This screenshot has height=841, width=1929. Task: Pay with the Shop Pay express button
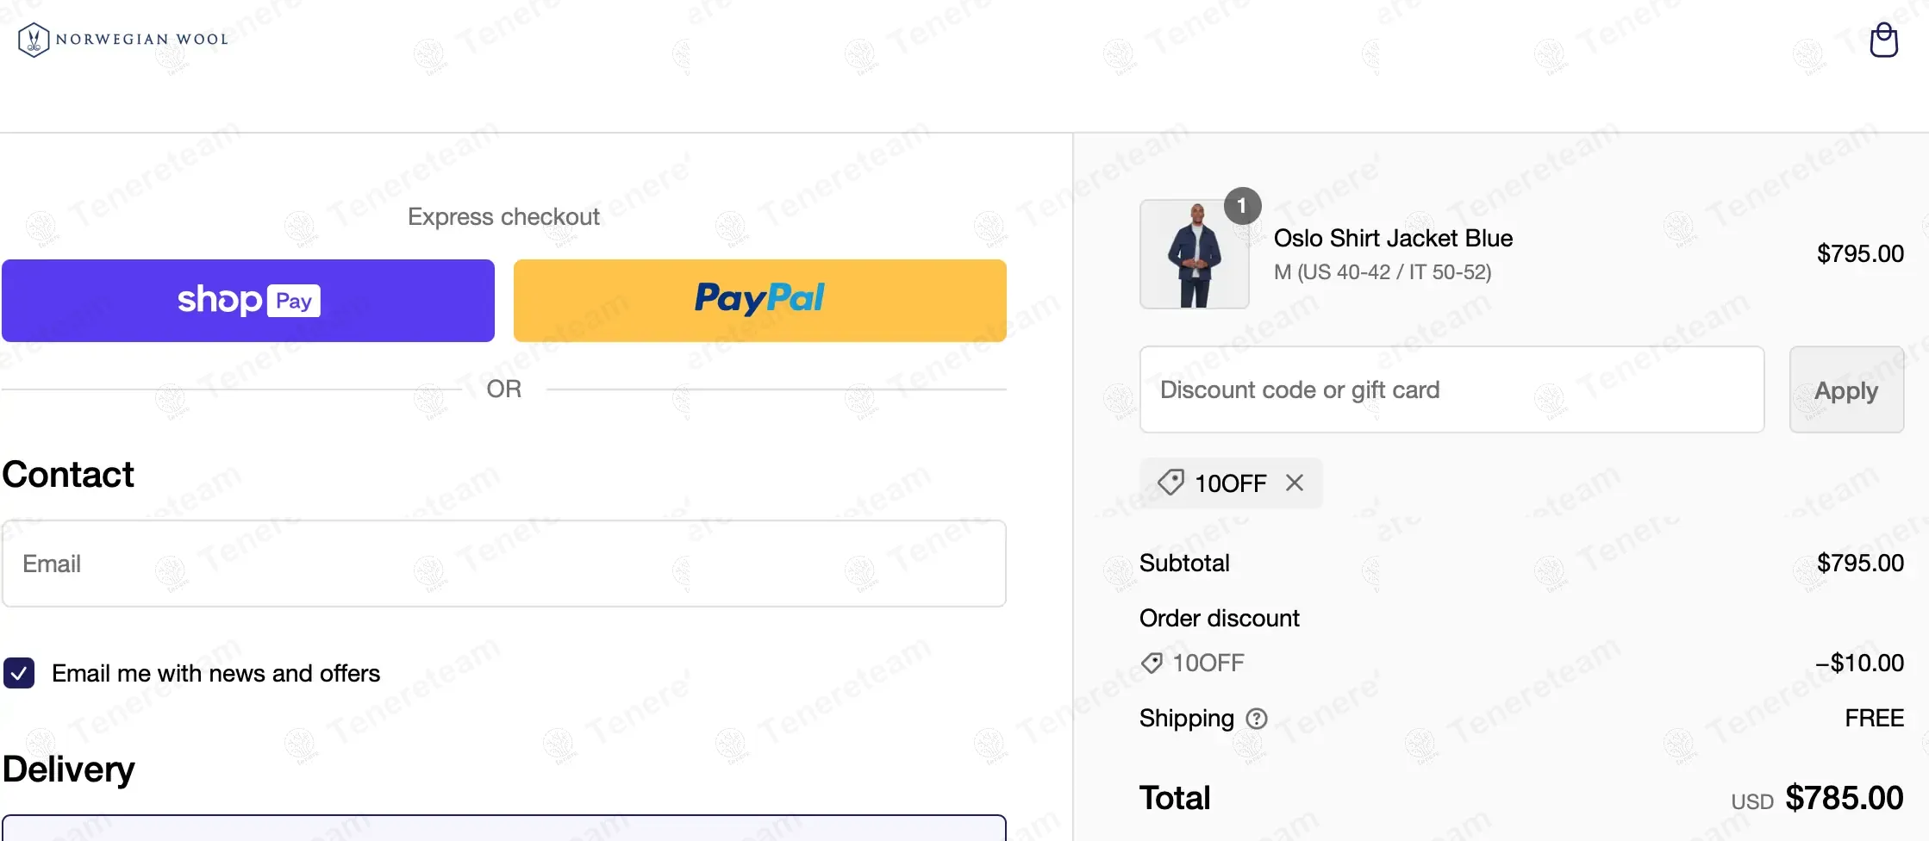coord(248,301)
